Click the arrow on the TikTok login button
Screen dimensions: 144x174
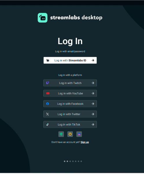[x=93, y=124]
